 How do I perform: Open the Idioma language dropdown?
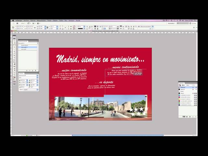(x=31, y=90)
